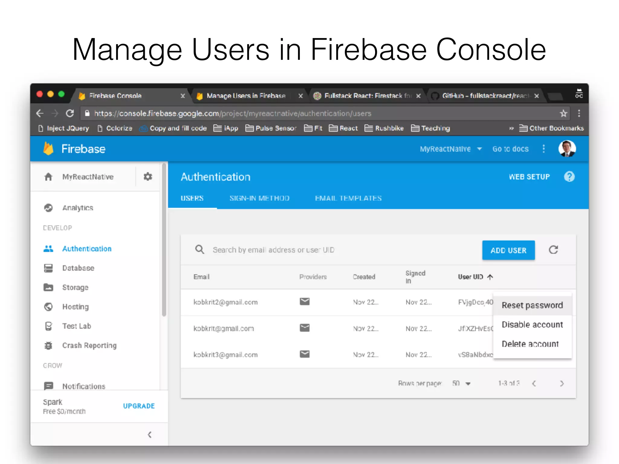The height and width of the screenshot is (464, 619).
Task: Show more bookmarks with double chevron
Action: 511,128
